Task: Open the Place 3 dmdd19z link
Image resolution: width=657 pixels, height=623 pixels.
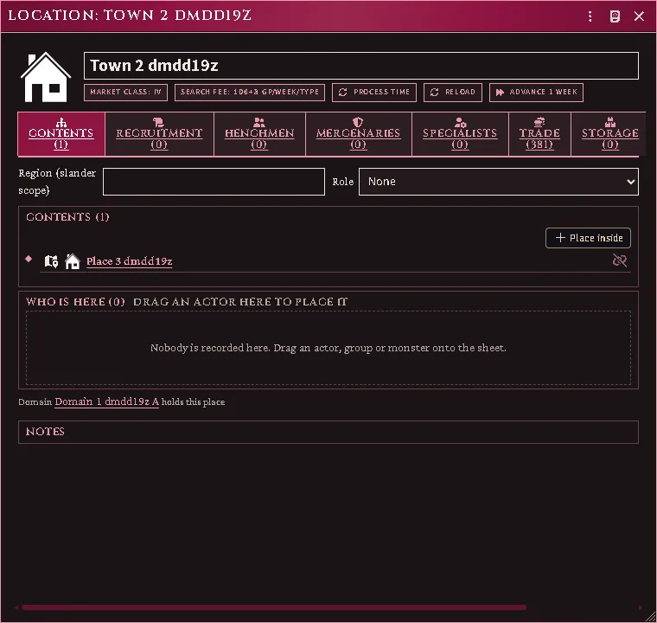Action: point(129,261)
